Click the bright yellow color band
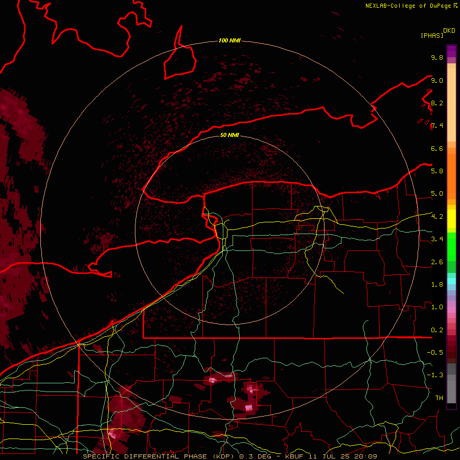This screenshot has height=460, width=460. 451,219
